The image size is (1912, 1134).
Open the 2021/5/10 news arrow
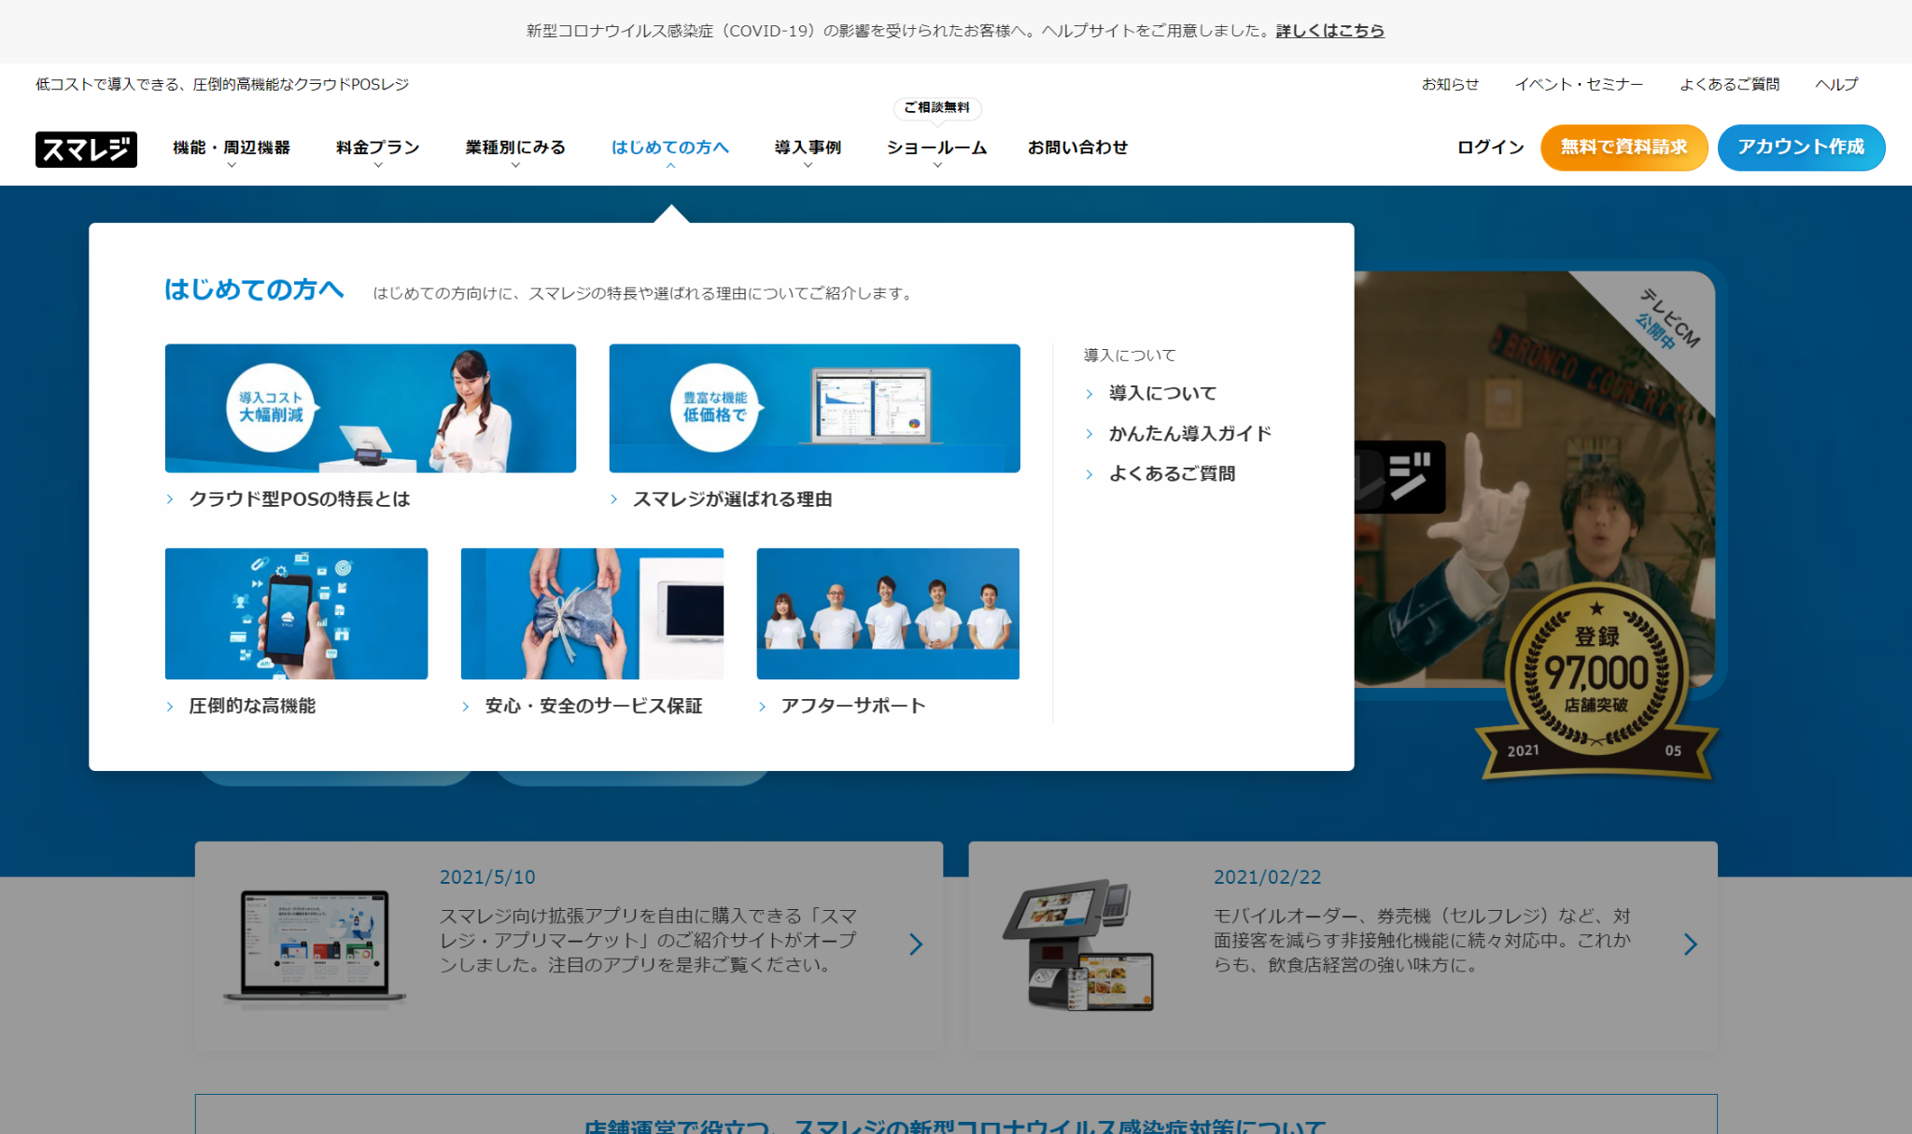coord(916,945)
